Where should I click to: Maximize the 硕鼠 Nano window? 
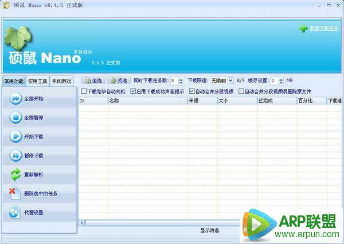pyautogui.click(x=329, y=5)
